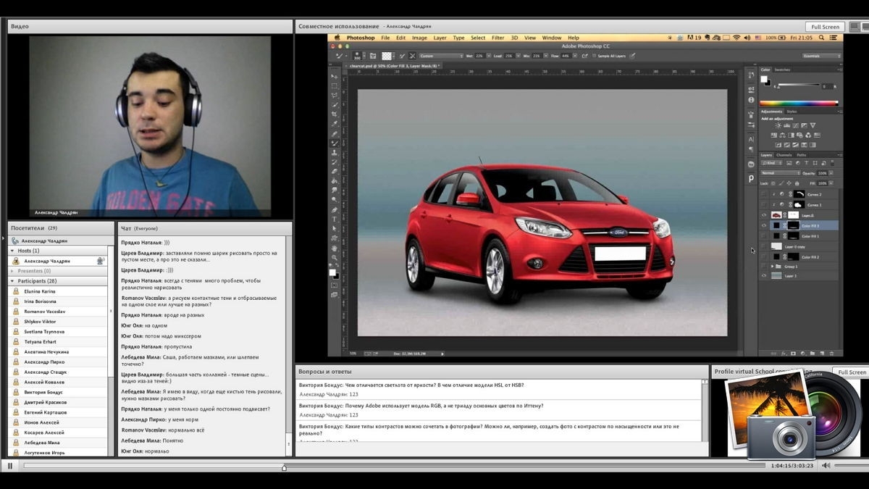
Task: Toggle visibility of Layer 0 copy
Action: [x=763, y=246]
